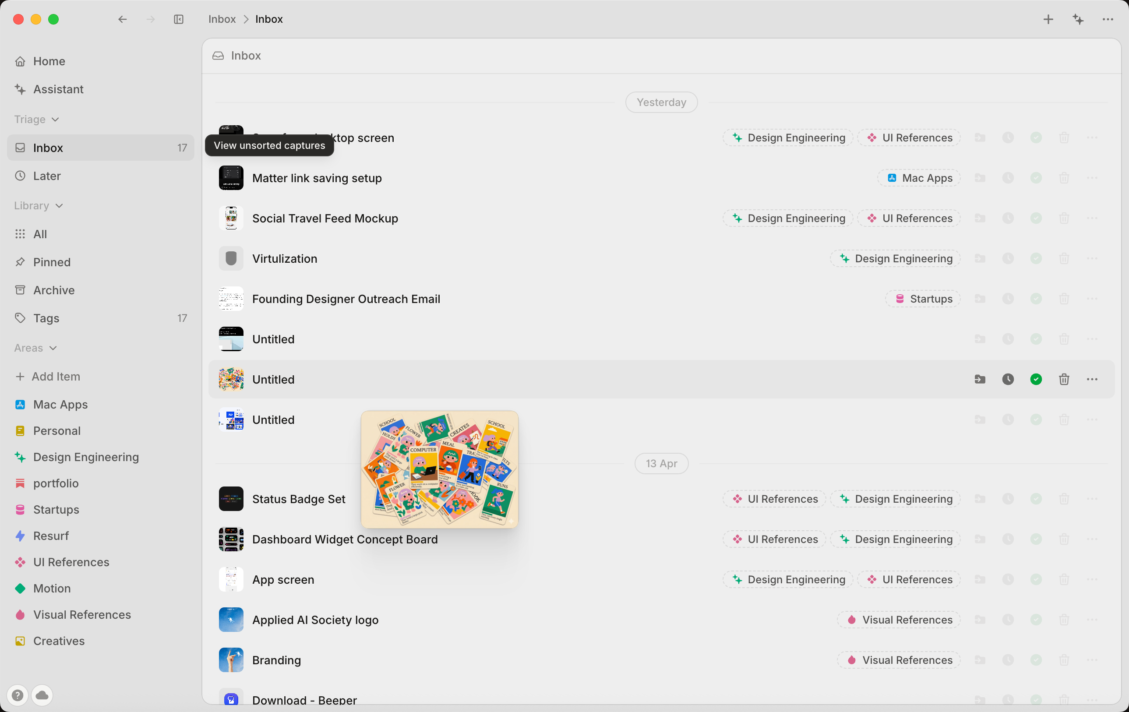Screen dimensions: 1129x712
Task: Click the first Inbox breadcrumb link
Action: (x=222, y=19)
